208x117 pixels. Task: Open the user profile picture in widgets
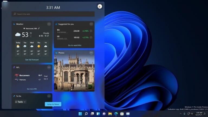100,6
